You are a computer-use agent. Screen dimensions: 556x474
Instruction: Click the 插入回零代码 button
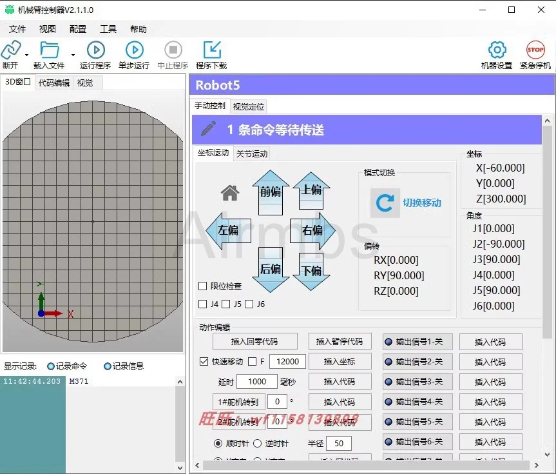pos(254,342)
